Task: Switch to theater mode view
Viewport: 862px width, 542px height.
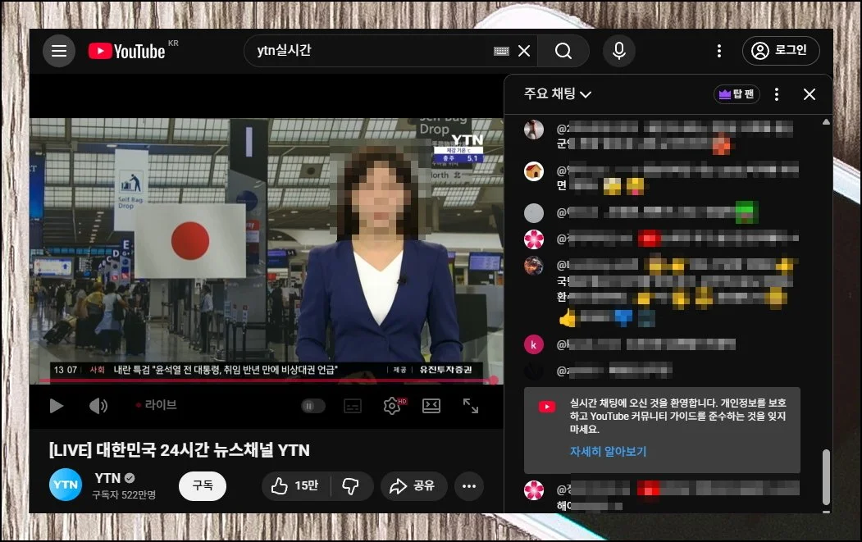Action: point(431,405)
